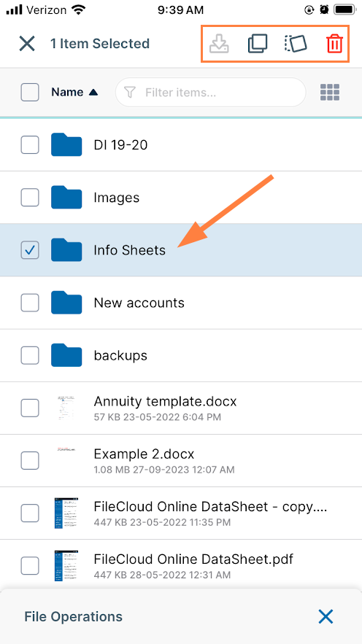Image resolution: width=362 pixels, height=644 pixels.
Task: Click the Filter items search field
Action: pyautogui.click(x=211, y=93)
